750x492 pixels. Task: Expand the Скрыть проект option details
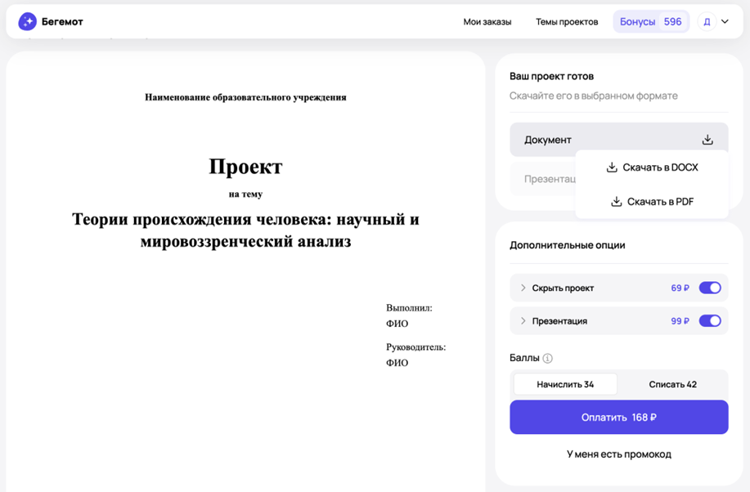click(523, 288)
